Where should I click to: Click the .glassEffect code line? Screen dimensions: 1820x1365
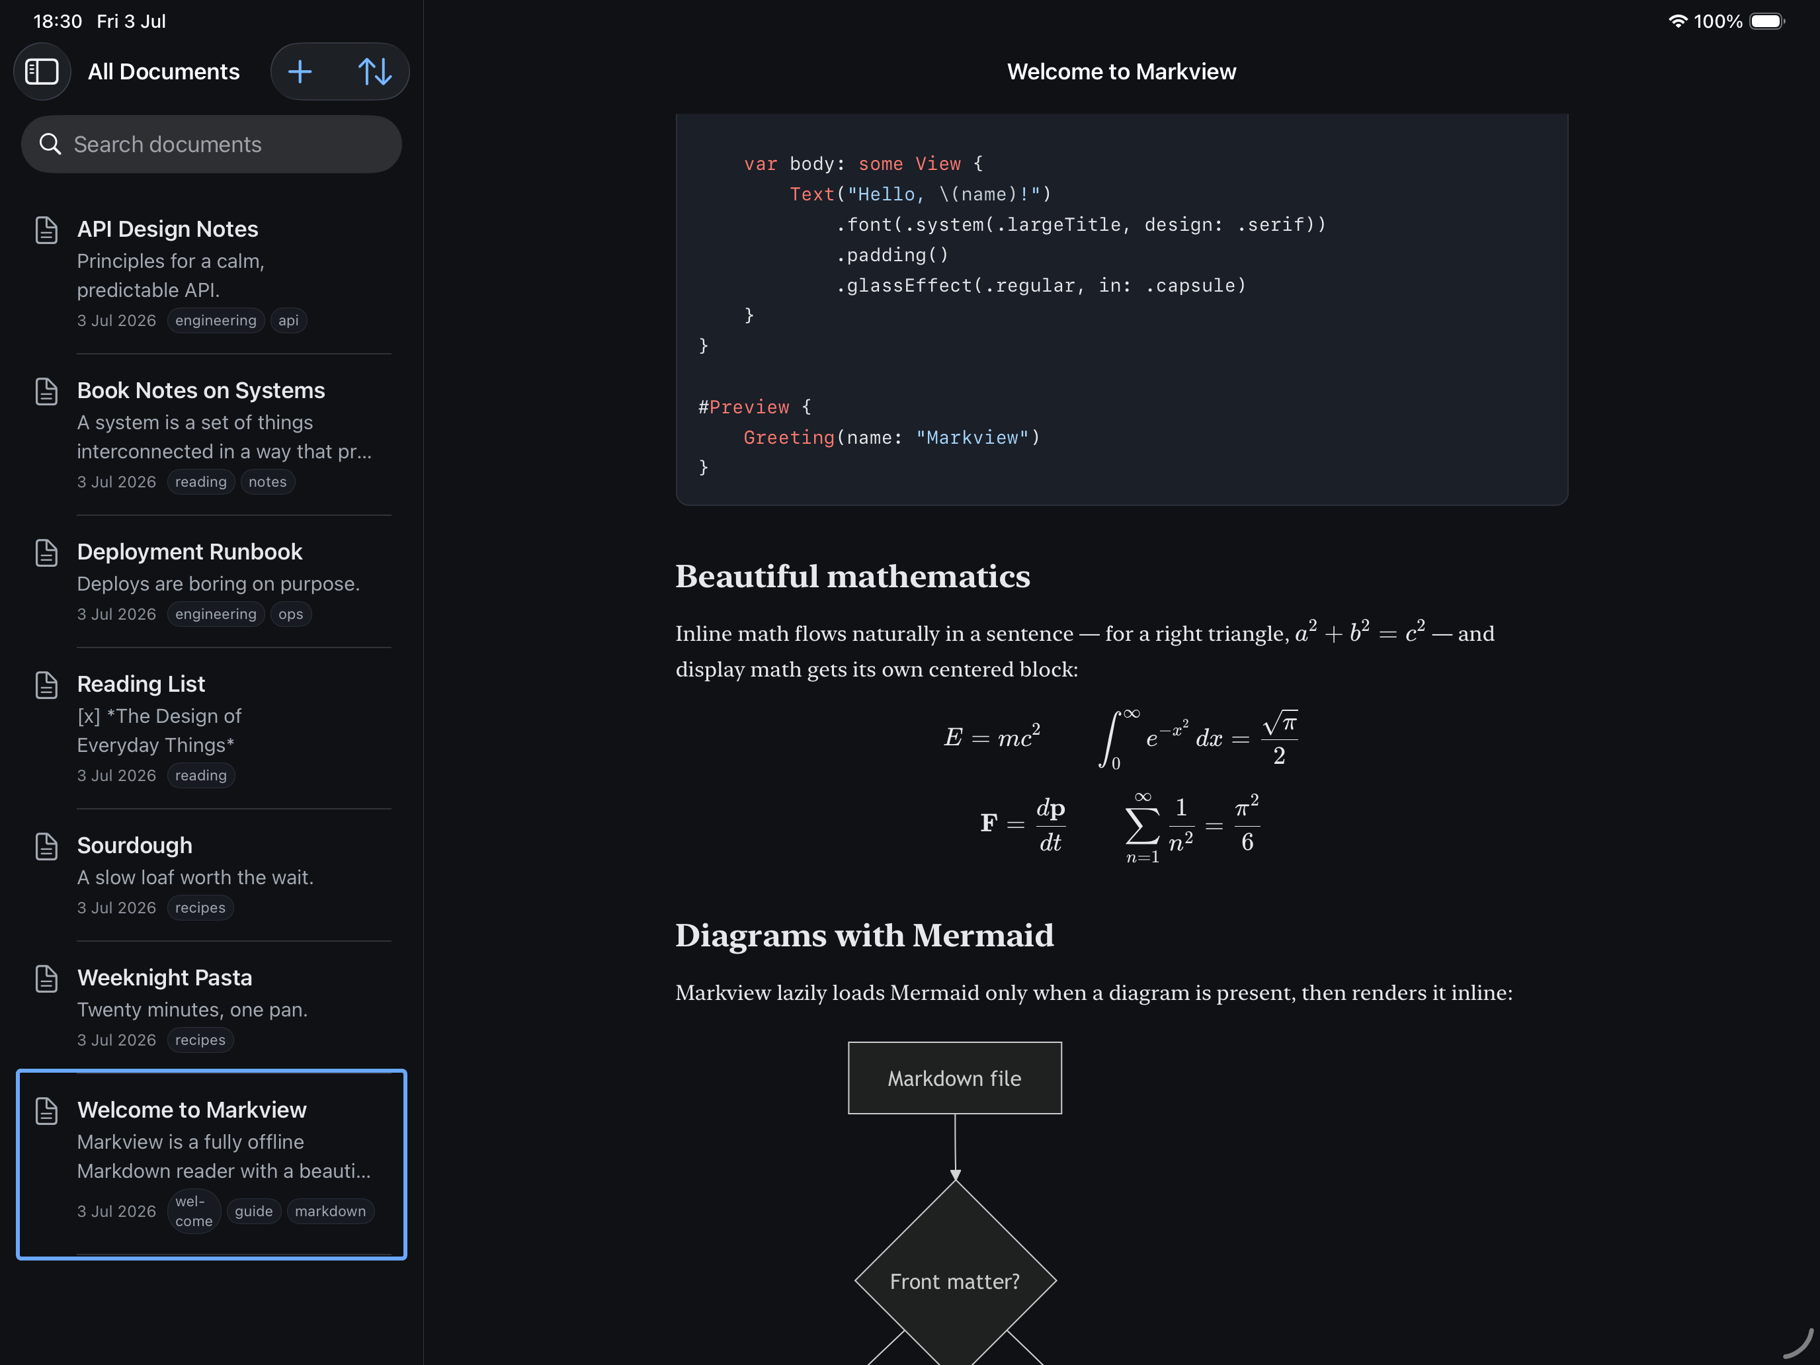(x=1041, y=286)
